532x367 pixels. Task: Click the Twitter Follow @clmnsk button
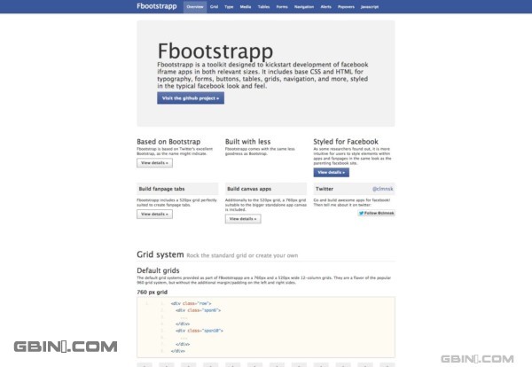pyautogui.click(x=375, y=214)
